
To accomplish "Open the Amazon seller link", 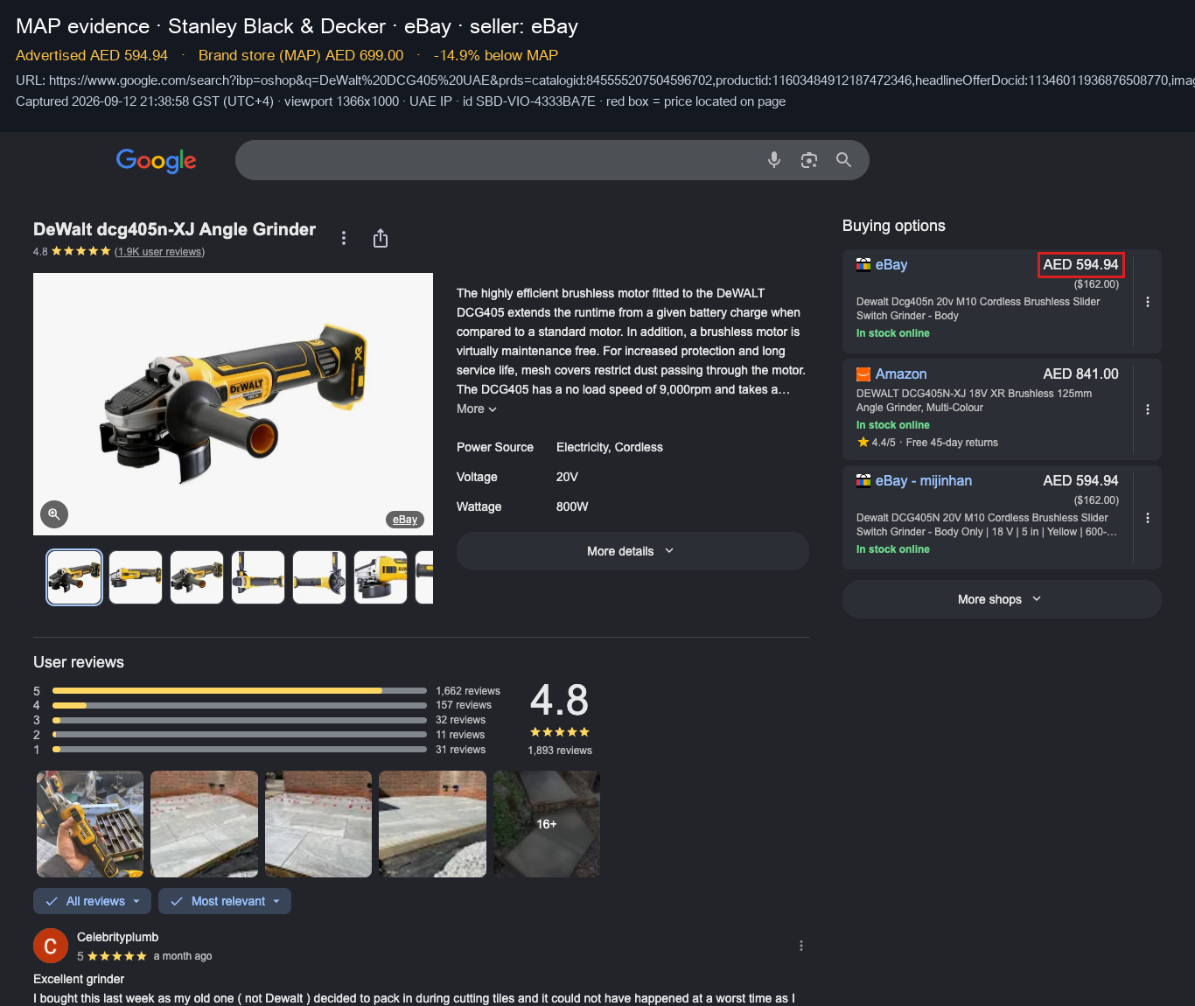I will click(901, 374).
